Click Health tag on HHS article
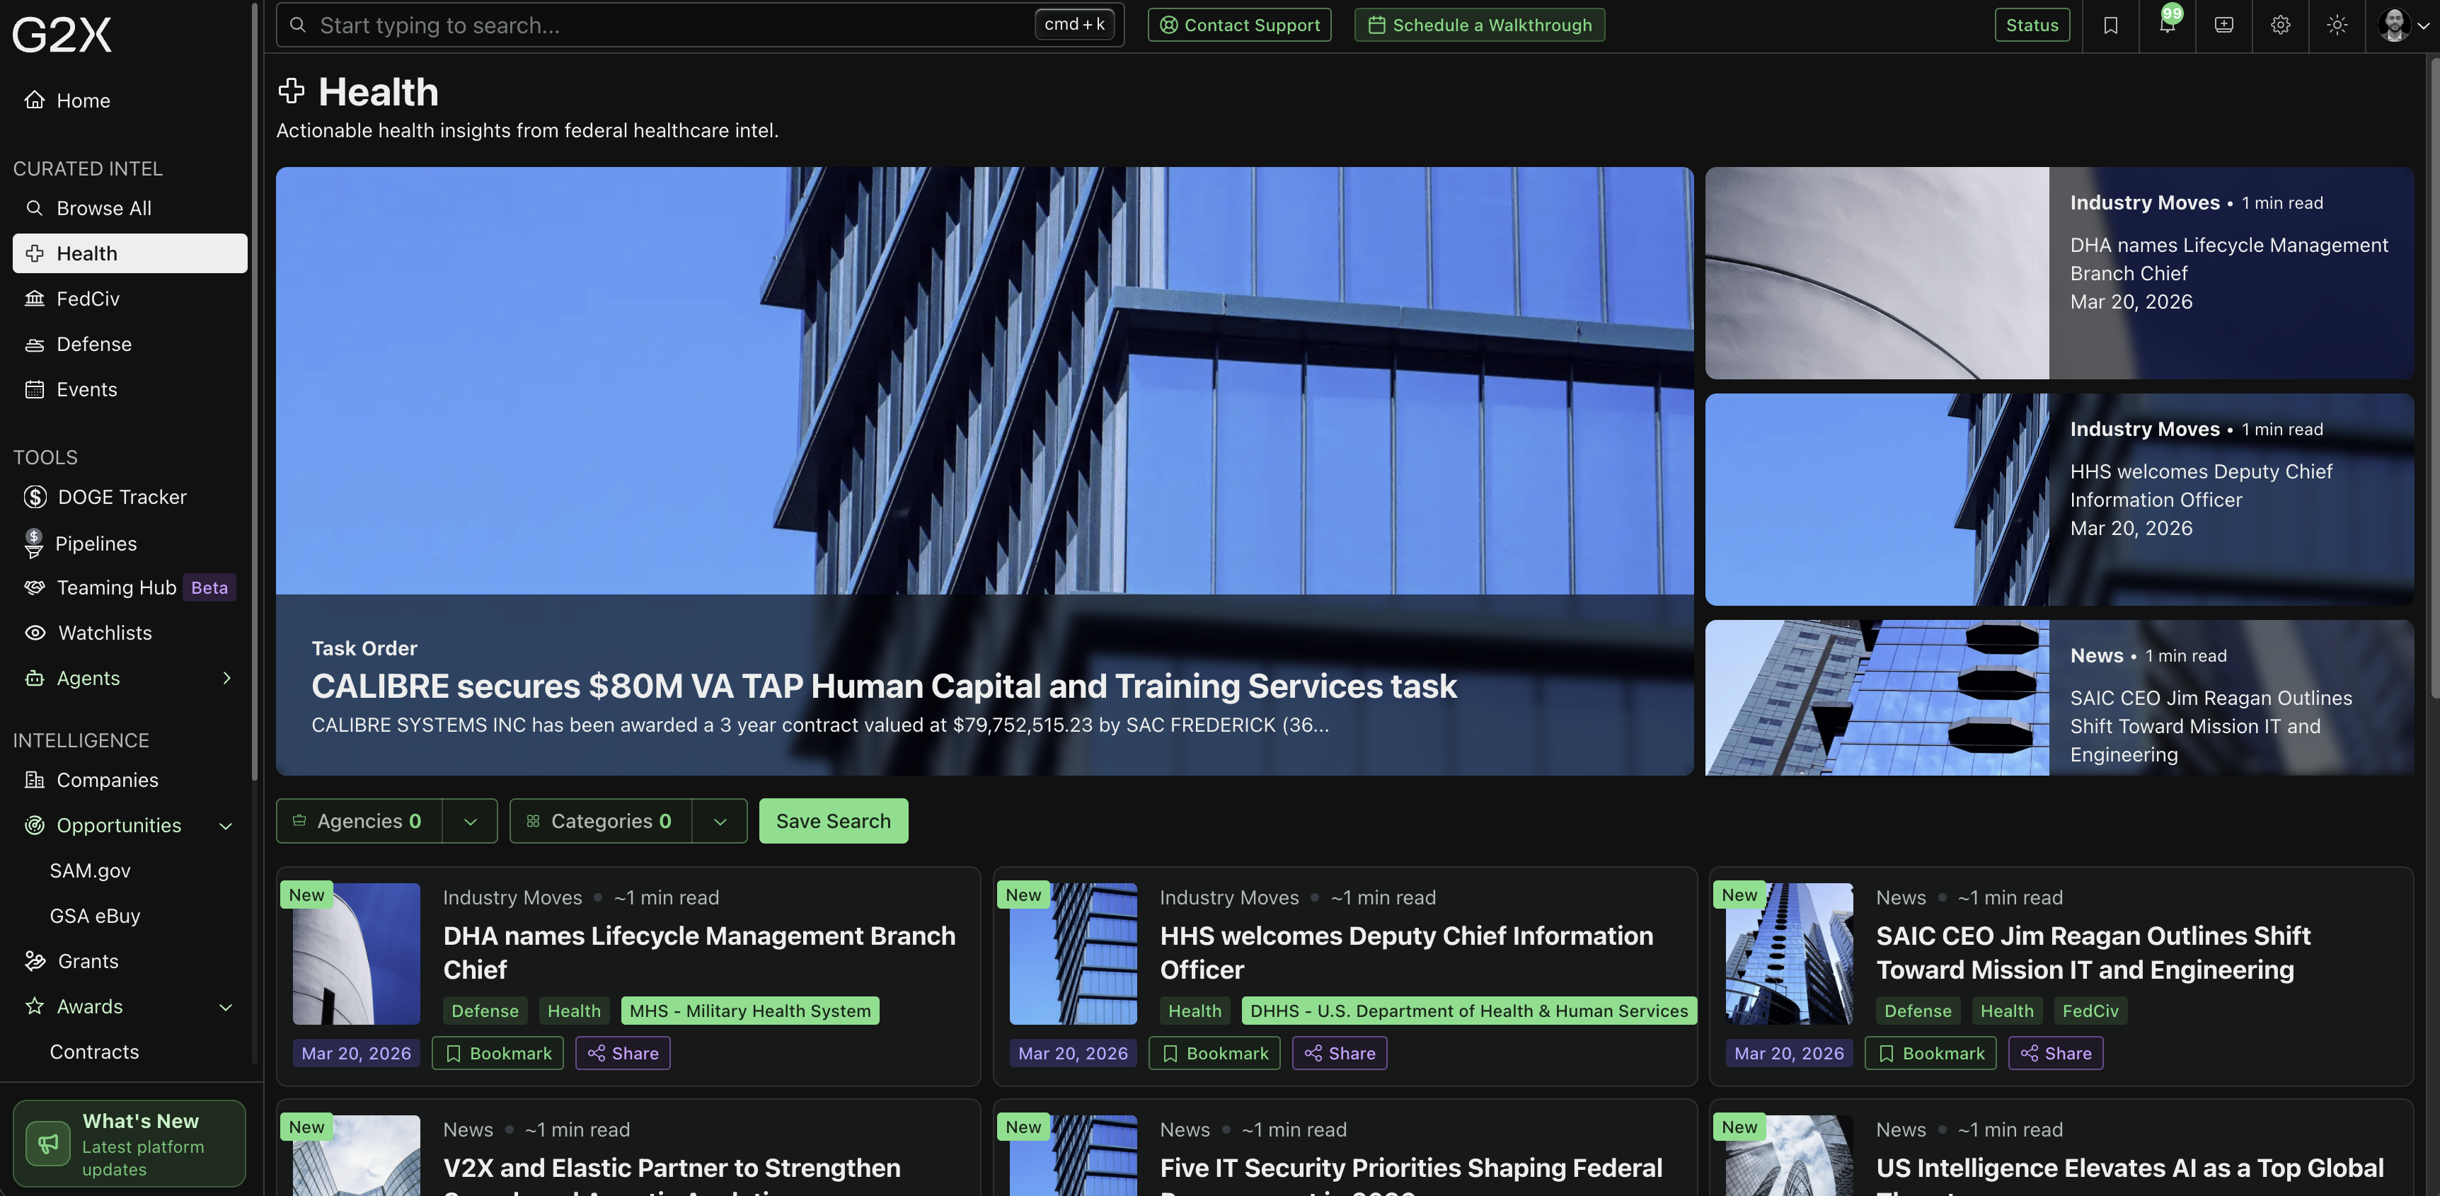This screenshot has height=1196, width=2440. tap(1195, 1011)
